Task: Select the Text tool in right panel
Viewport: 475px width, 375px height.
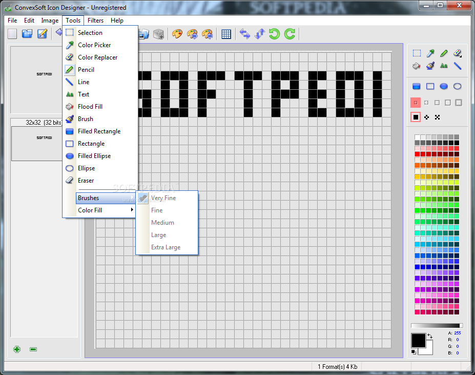Action: [444, 66]
